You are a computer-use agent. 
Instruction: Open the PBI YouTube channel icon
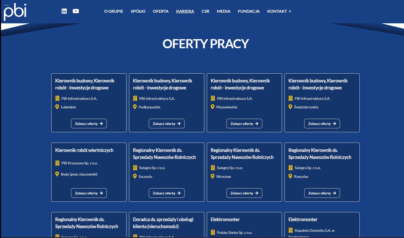coord(76,11)
